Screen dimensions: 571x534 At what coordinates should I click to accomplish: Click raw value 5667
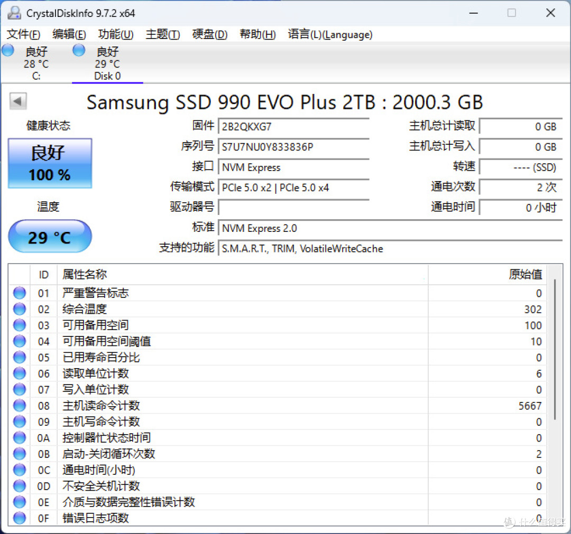(x=530, y=406)
